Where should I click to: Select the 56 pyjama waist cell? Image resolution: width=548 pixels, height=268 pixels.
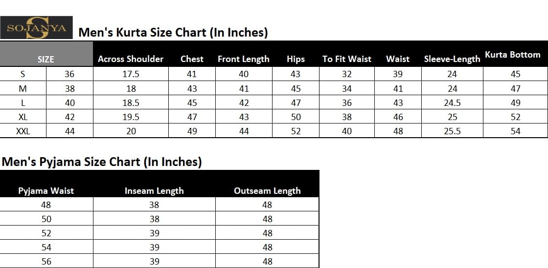(x=46, y=262)
